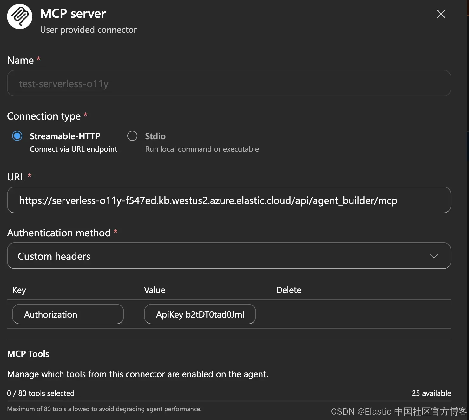The width and height of the screenshot is (469, 420).
Task: Click the 'Authentication method' label
Action: tap(59, 233)
